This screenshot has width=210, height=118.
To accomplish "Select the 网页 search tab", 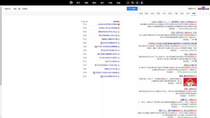I will point(194,13).
